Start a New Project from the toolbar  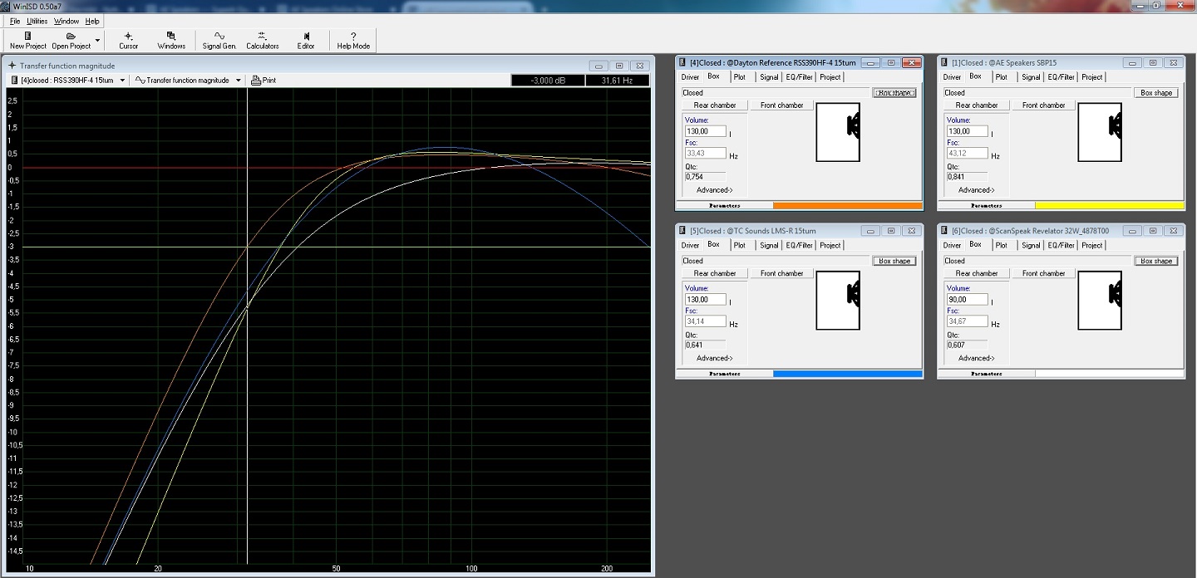coord(28,41)
